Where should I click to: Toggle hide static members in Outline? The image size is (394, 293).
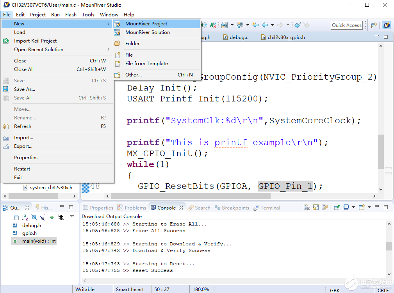[x=43, y=217]
